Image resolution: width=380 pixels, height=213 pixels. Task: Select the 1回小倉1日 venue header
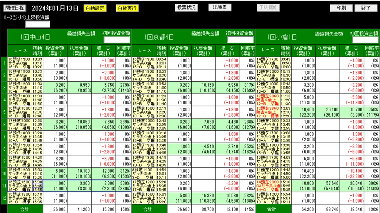tap(282, 37)
